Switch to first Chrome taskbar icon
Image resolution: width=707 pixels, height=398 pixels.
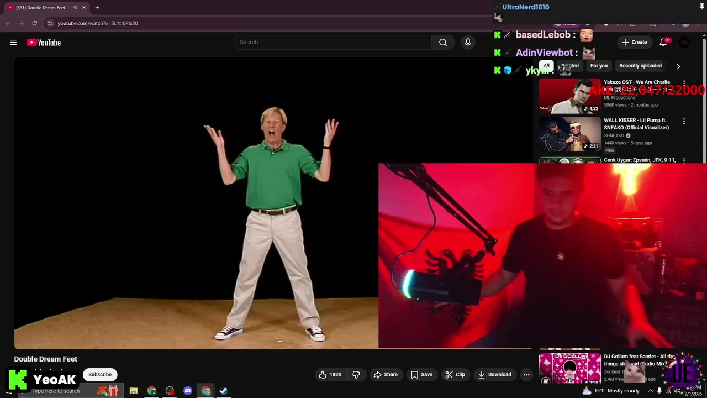coord(152,391)
